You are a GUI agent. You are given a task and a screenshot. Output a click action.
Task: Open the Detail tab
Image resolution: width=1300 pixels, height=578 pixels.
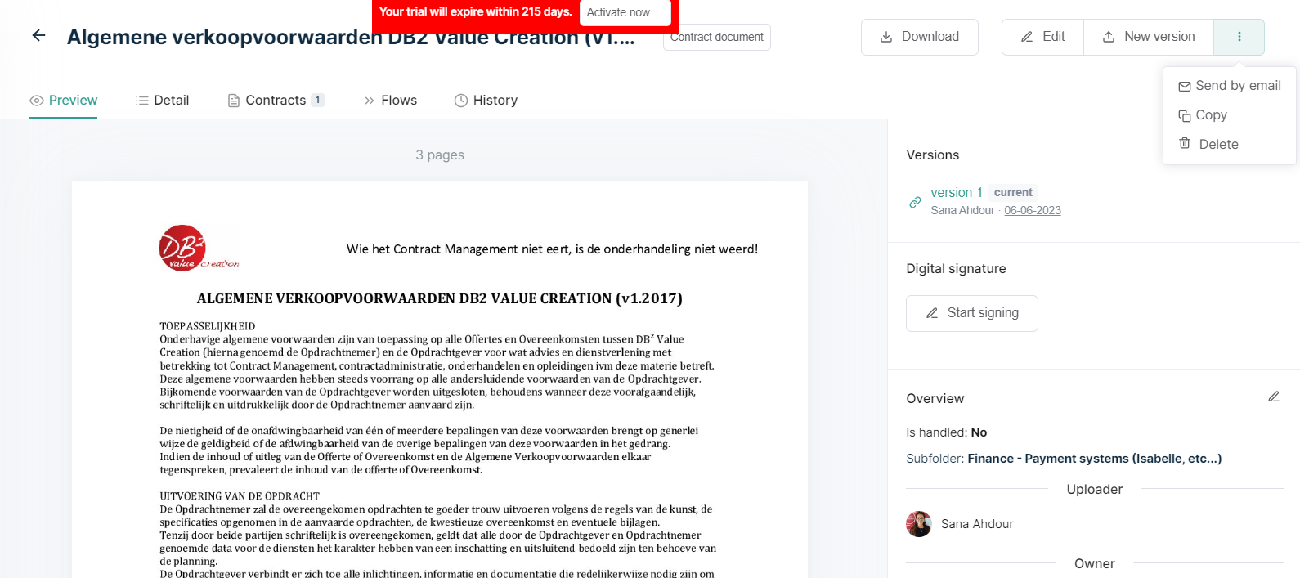tap(162, 100)
